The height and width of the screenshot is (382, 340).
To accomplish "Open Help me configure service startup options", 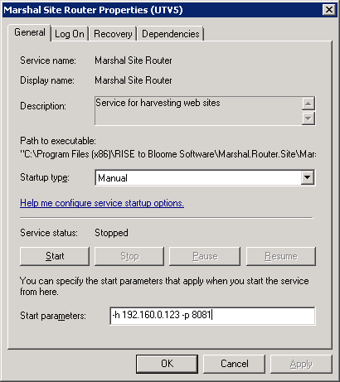I will pos(102,203).
